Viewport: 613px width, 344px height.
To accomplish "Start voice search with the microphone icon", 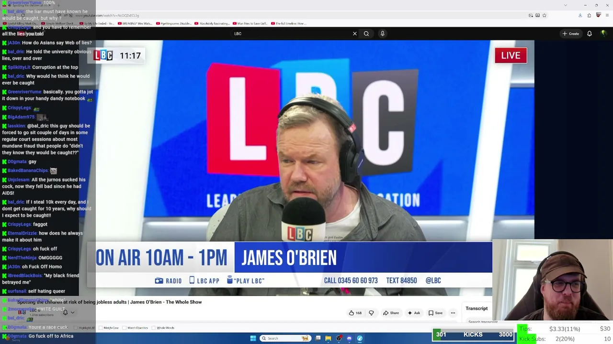I will point(382,33).
